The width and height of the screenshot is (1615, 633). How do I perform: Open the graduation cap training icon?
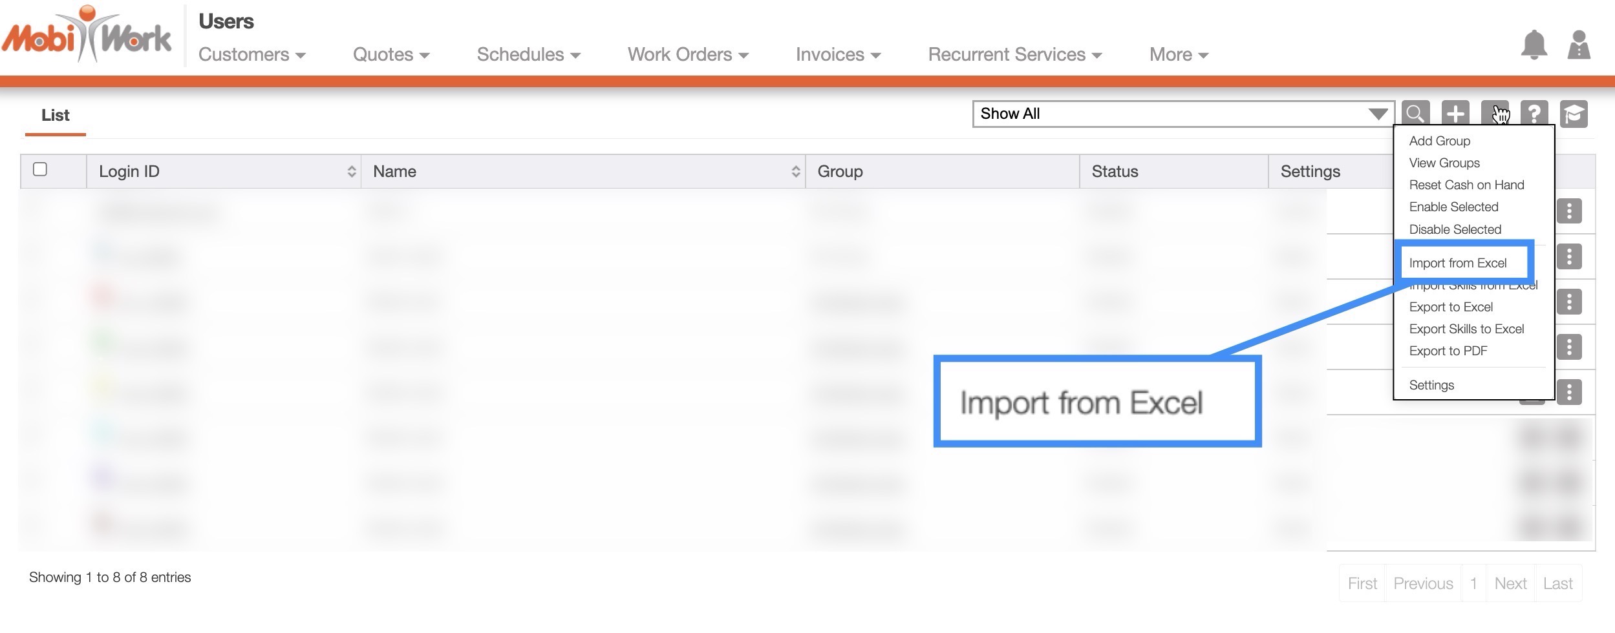[x=1574, y=114]
